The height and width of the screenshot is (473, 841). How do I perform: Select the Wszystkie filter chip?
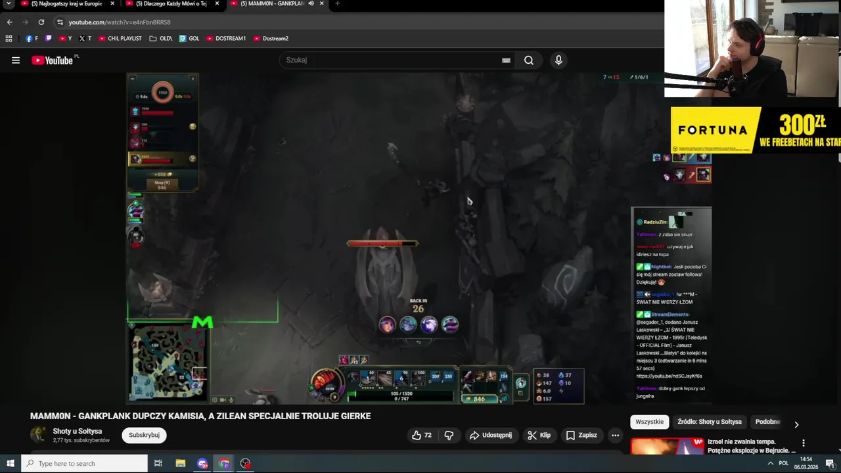(x=649, y=422)
